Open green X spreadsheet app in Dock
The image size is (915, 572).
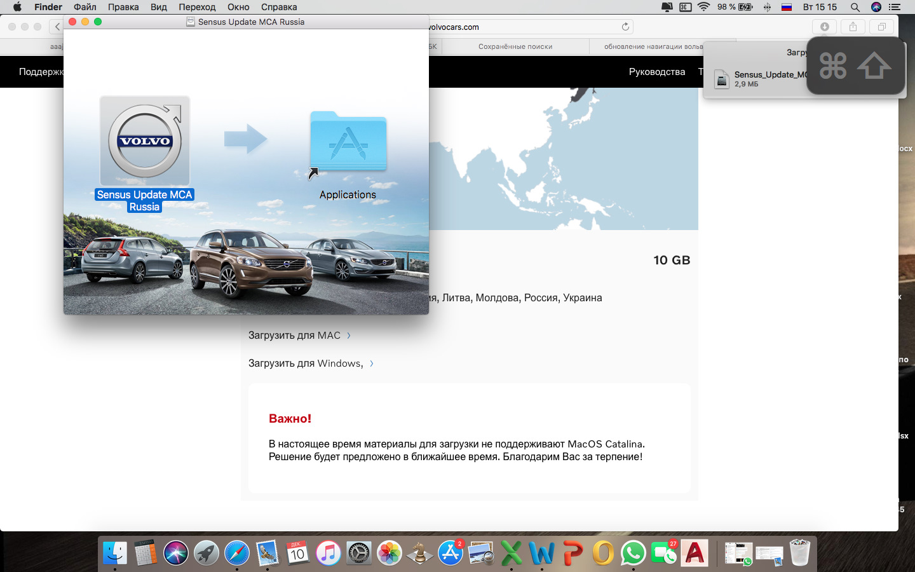[x=512, y=554]
